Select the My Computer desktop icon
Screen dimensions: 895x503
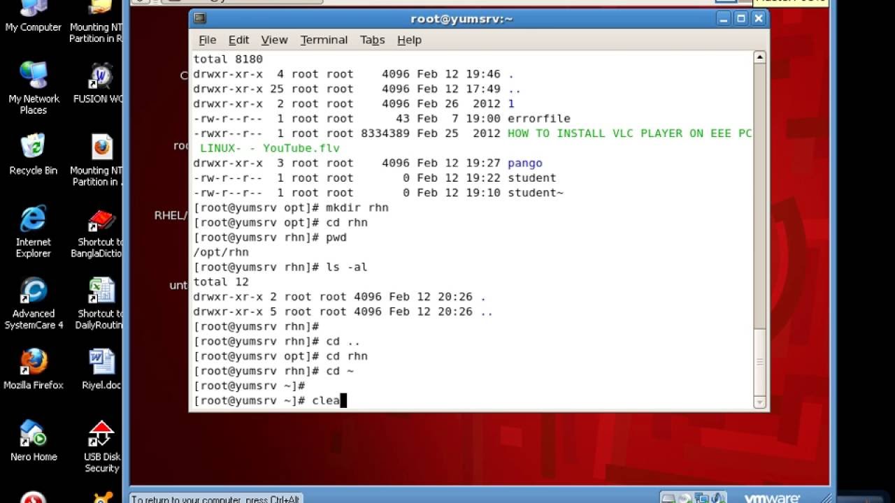click(x=33, y=17)
